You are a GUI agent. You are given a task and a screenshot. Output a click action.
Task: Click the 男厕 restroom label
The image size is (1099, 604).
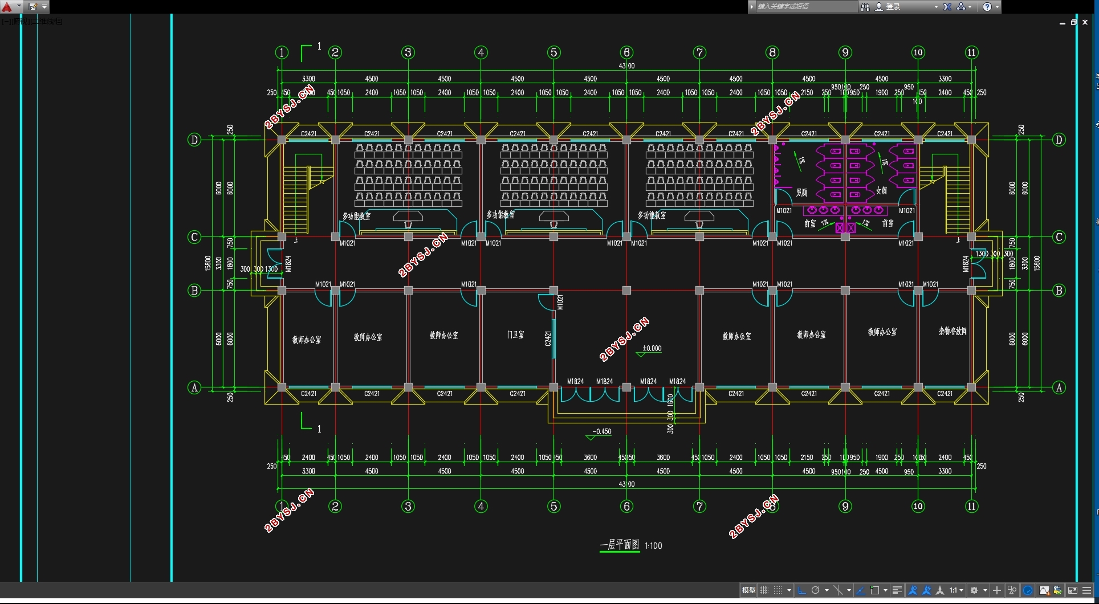tap(801, 193)
